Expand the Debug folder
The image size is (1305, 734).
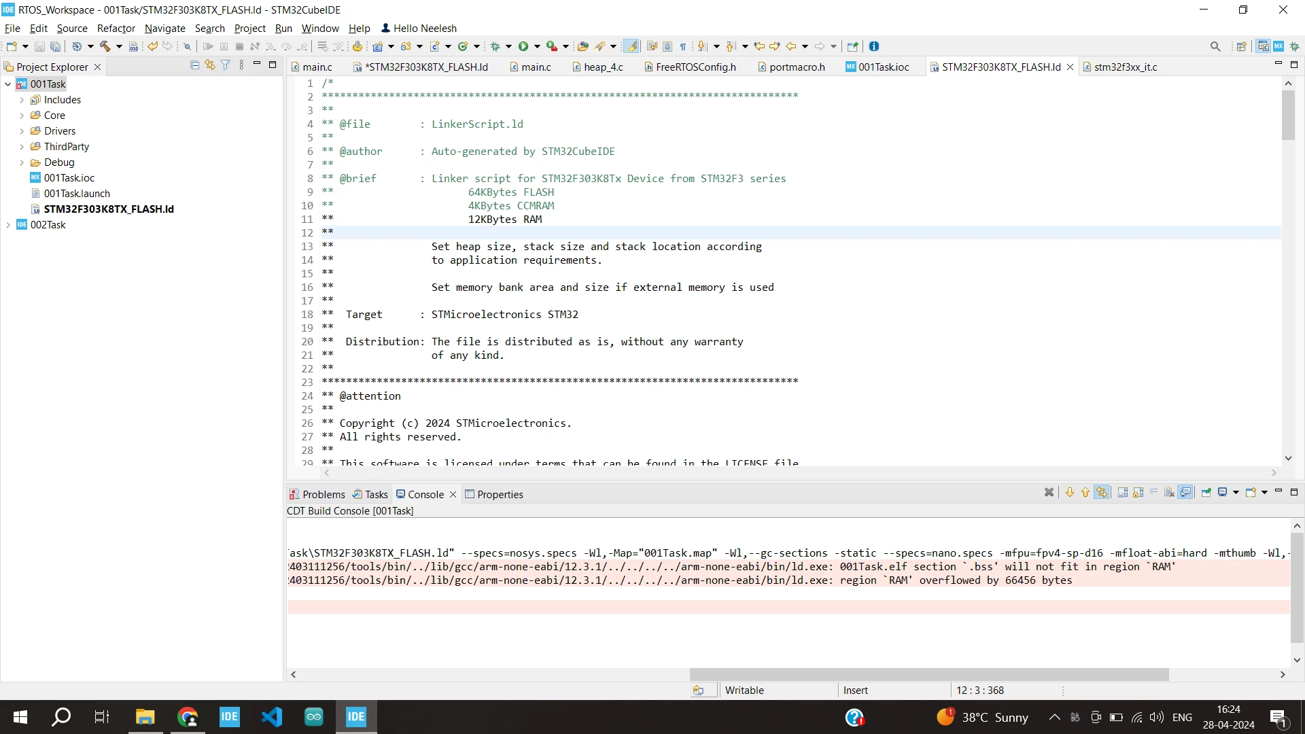[x=22, y=162]
